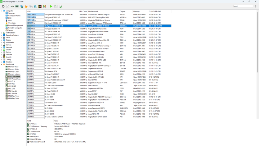Click the results checklist toolbar icon
The width and height of the screenshot is (259, 146).
(56, 6)
